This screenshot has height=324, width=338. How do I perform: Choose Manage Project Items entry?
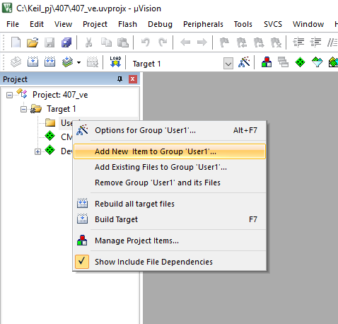tap(170, 241)
